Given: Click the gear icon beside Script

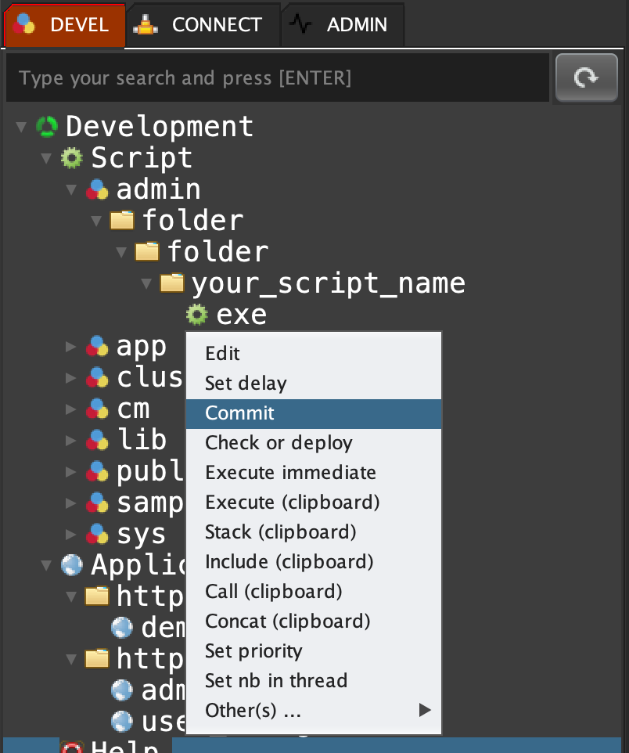Looking at the screenshot, I should pyautogui.click(x=72, y=158).
